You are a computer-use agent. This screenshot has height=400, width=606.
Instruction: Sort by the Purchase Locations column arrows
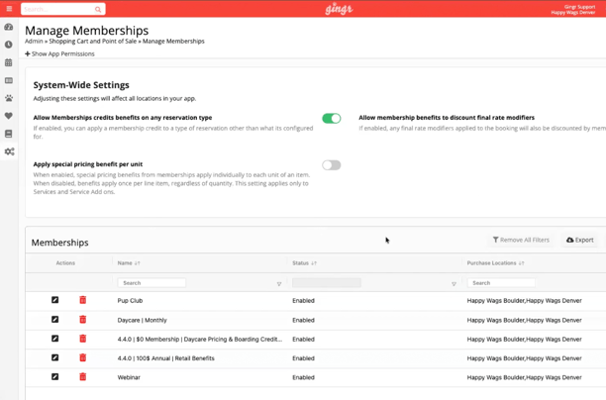pyautogui.click(x=522, y=263)
